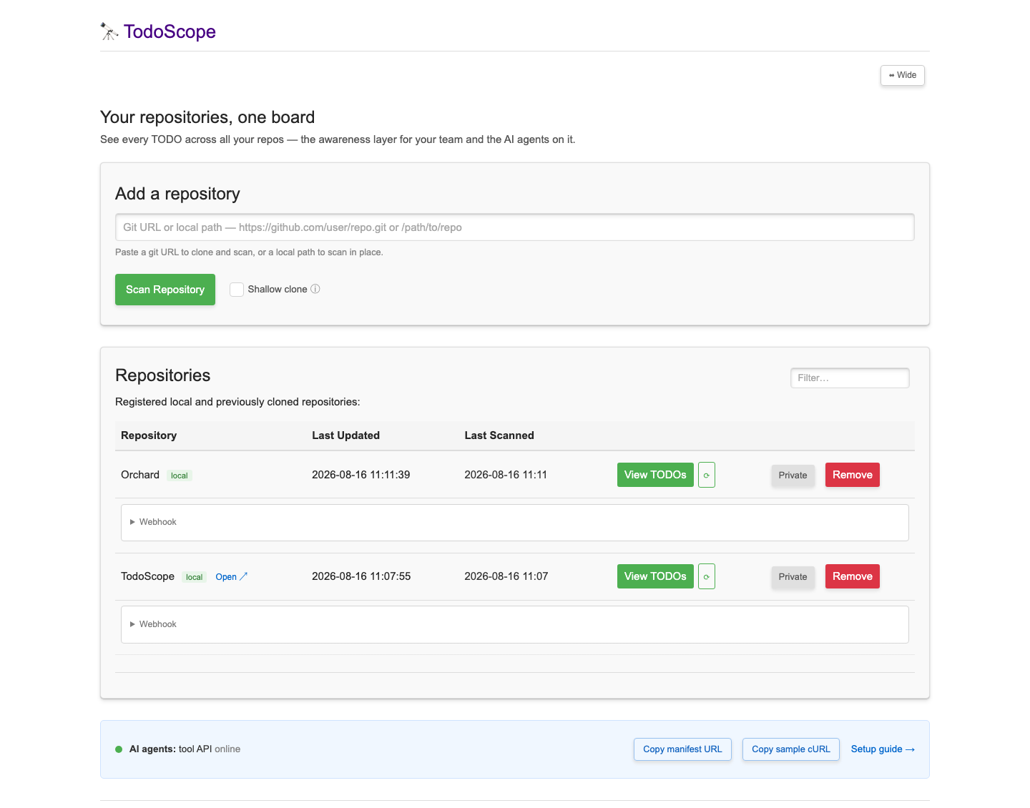
Task: Click the Last Scanned column header
Action: [x=499, y=435]
